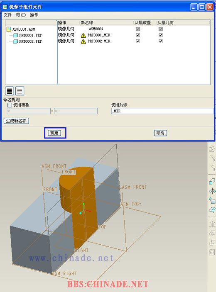Click the revolve icon in right toolbar

coord(212,191)
